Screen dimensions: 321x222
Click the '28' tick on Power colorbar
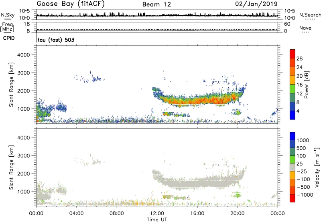tap(299, 59)
